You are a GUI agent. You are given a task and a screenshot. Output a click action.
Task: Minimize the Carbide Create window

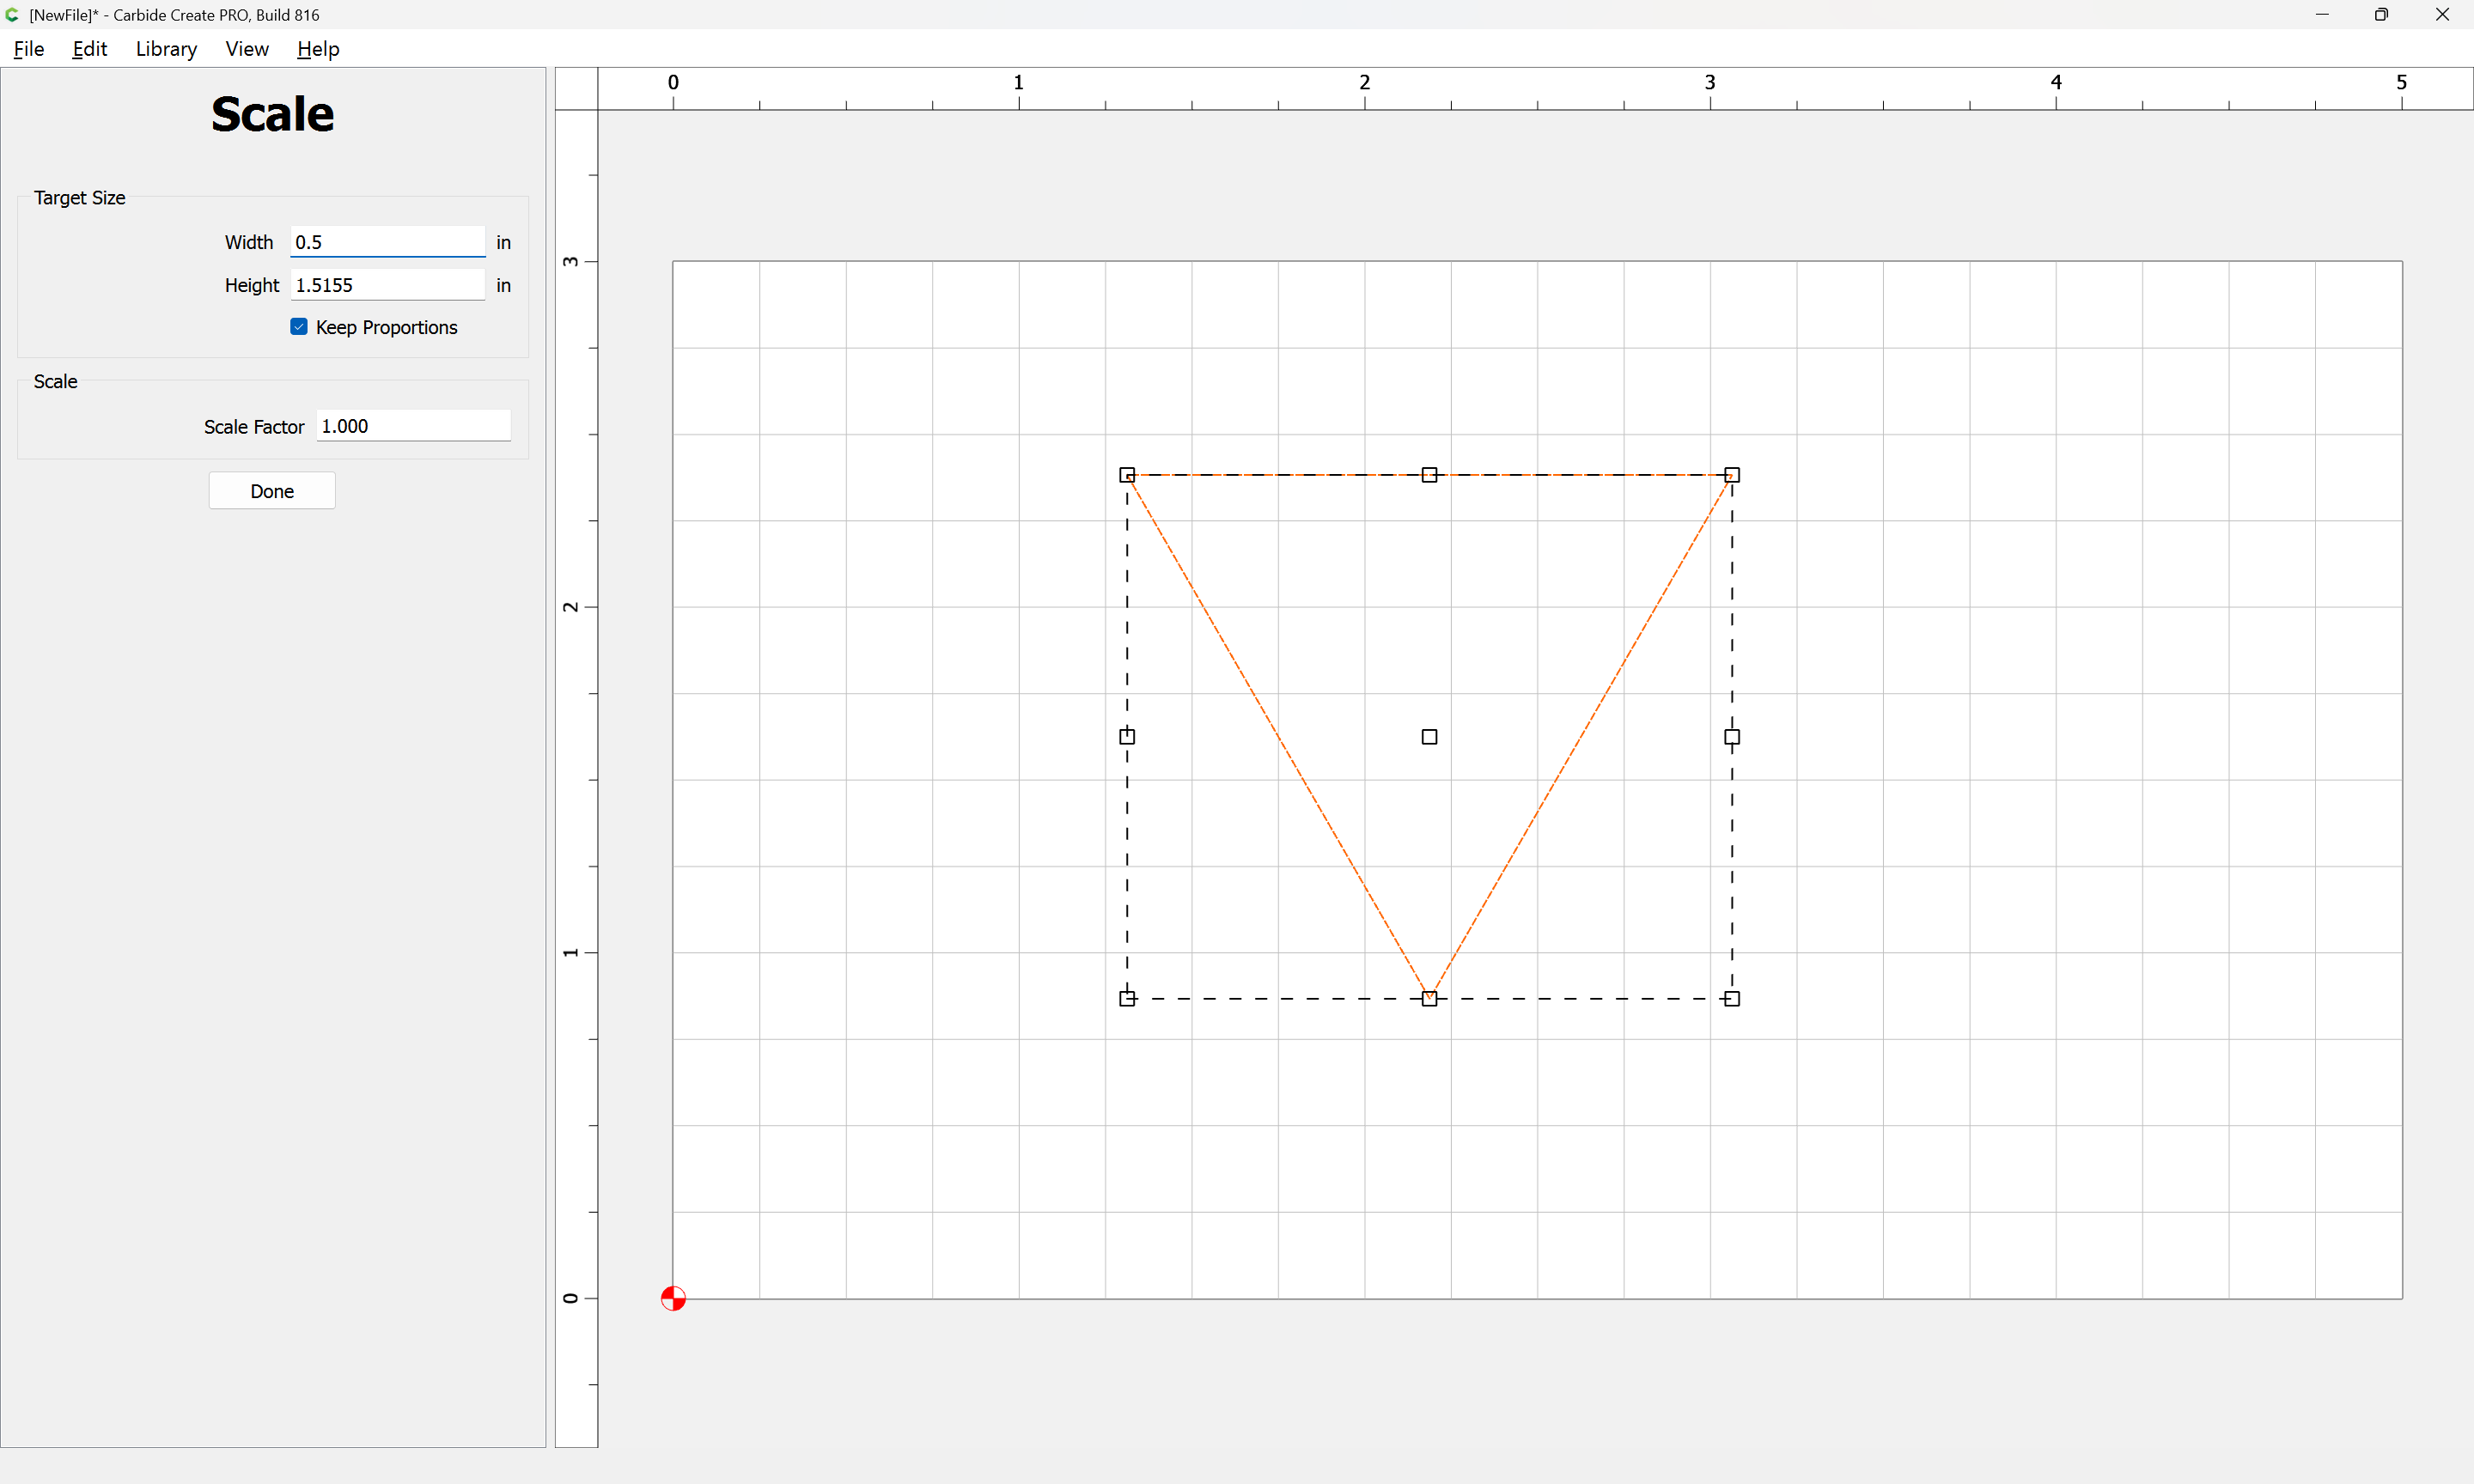(2322, 15)
